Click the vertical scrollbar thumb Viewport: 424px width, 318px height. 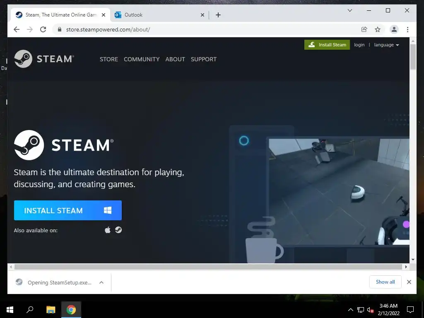413,57
